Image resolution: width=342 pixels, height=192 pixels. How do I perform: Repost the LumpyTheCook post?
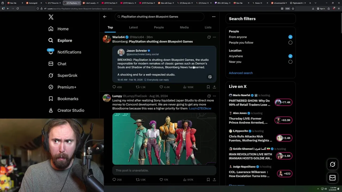141,180
